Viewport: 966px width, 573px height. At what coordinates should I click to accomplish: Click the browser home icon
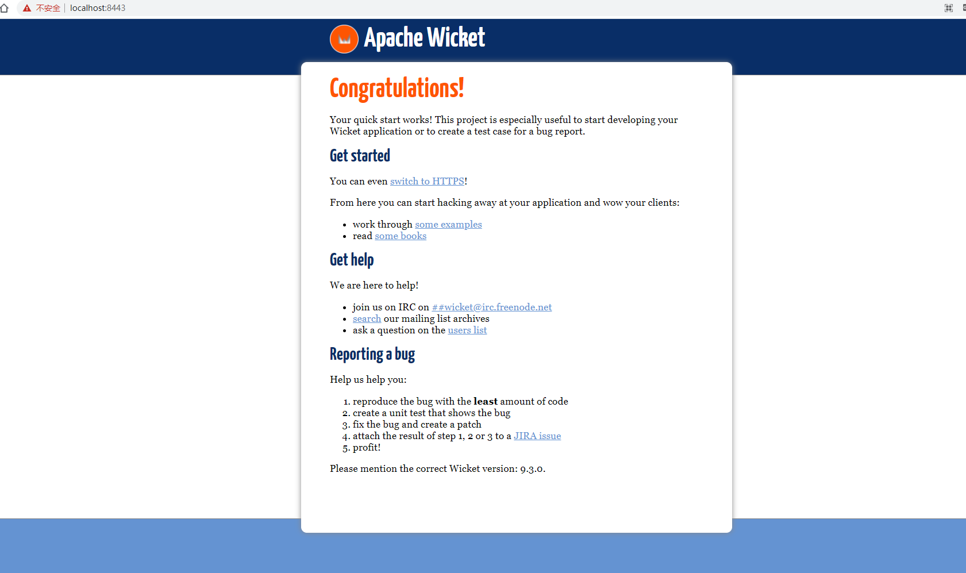pos(4,8)
